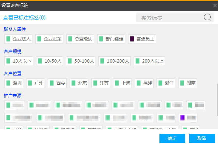Select the 企业法人 tag
This screenshot has height=144, width=218.
(18, 39)
